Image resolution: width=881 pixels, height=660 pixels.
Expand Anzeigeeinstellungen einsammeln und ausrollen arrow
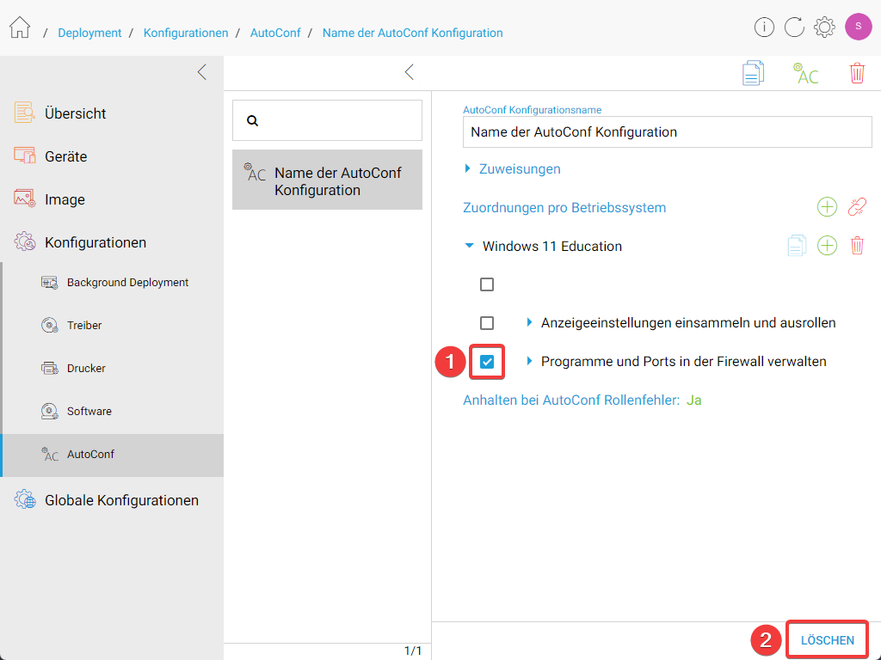point(529,322)
